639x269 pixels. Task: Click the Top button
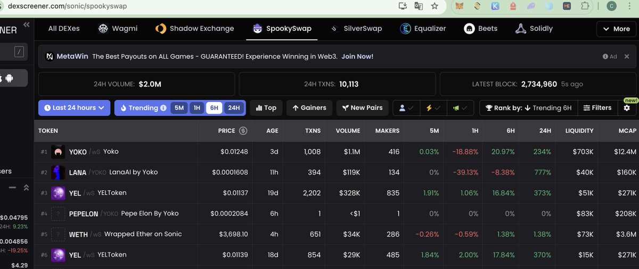click(266, 108)
